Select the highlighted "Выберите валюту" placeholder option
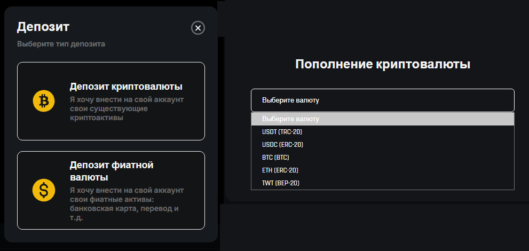 (383, 119)
